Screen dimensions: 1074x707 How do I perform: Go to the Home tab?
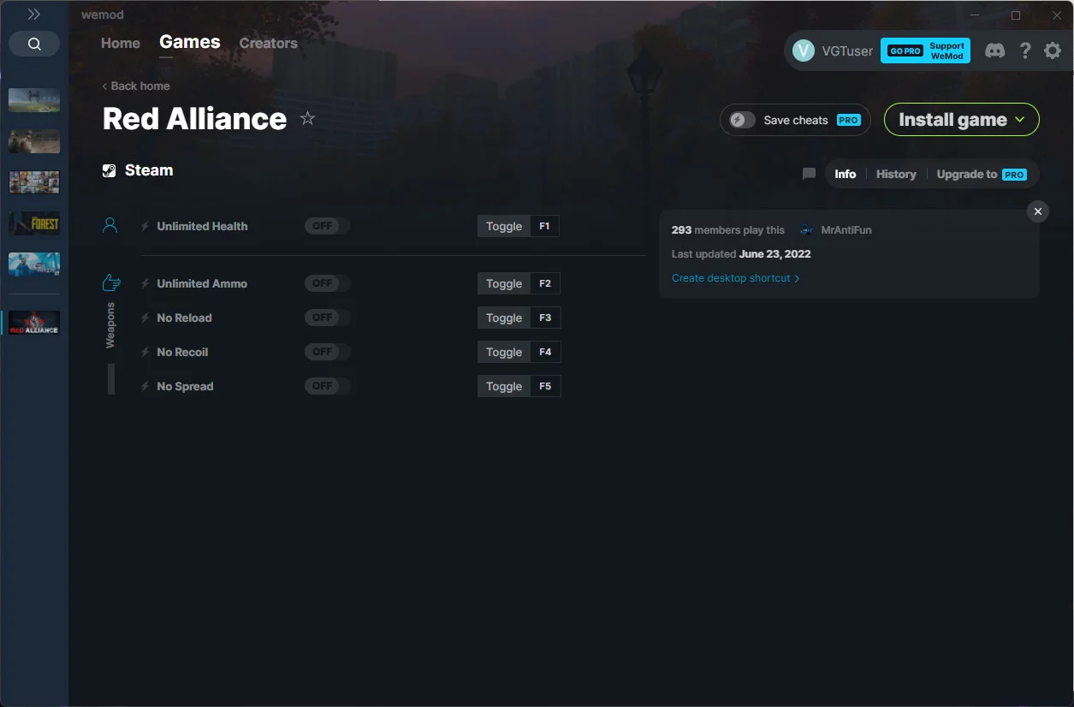(121, 43)
